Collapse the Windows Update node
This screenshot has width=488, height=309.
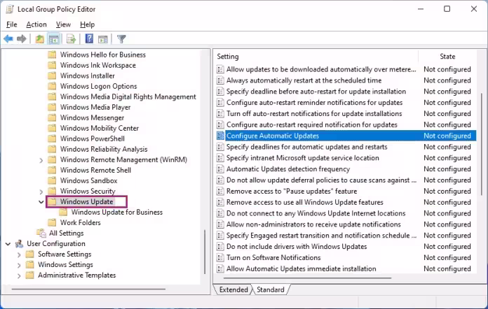(41, 202)
